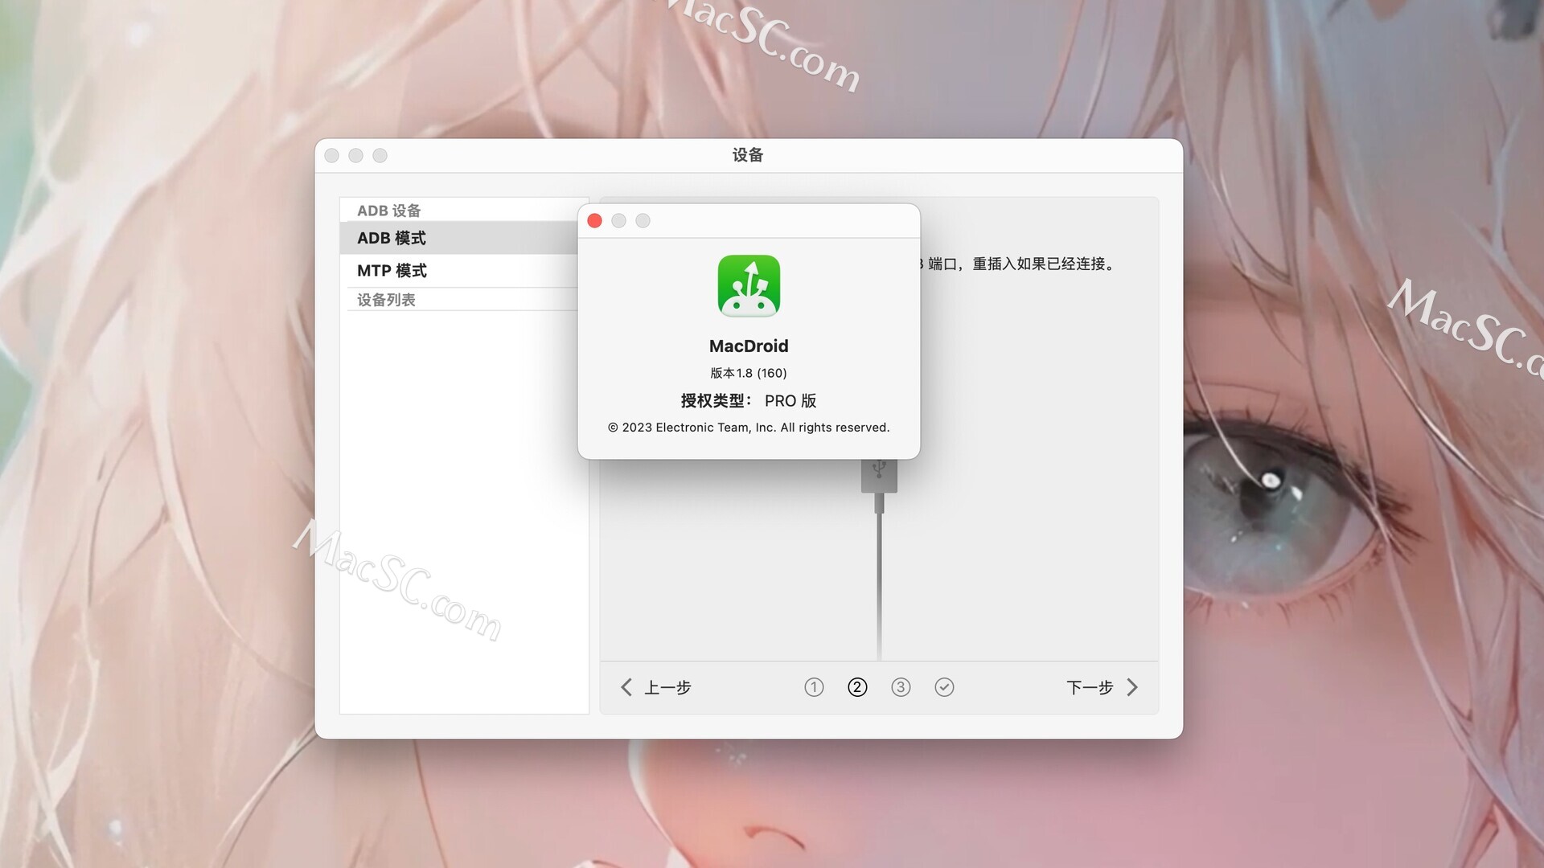Image resolution: width=1544 pixels, height=868 pixels.
Task: Advance with the 下一步 button
Action: click(x=1103, y=687)
